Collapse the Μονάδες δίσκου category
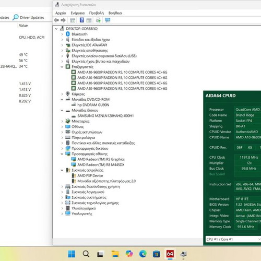This screenshot has width=261, height=261. coord(62,110)
